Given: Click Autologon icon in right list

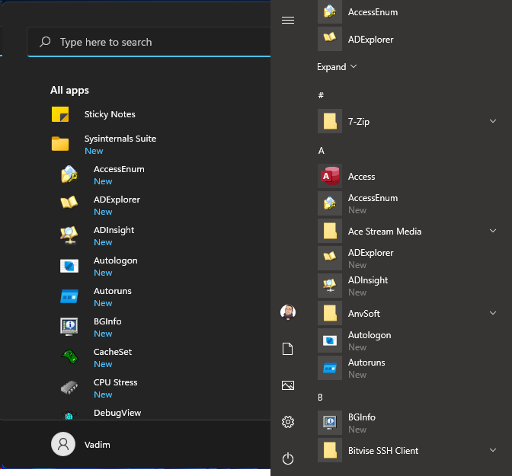Looking at the screenshot, I should click(x=330, y=340).
